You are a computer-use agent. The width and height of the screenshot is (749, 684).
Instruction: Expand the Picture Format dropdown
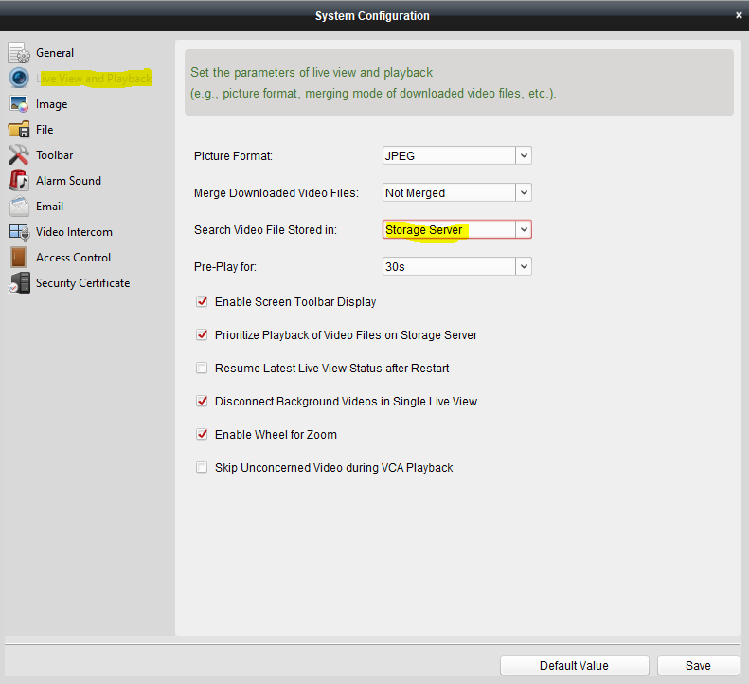click(x=524, y=155)
